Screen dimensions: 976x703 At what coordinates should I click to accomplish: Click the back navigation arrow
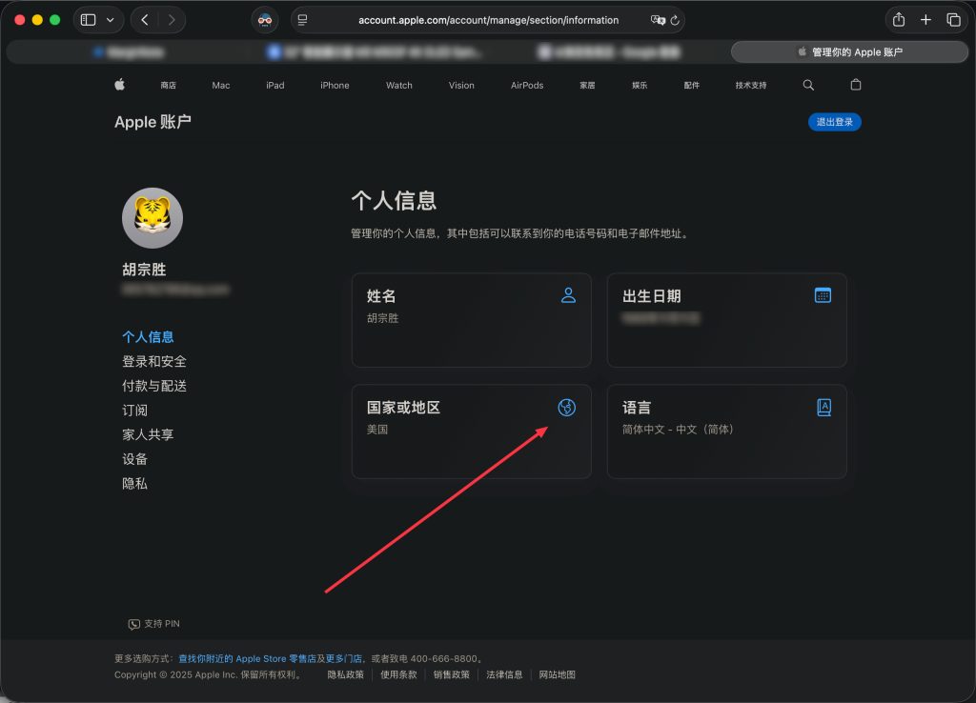coord(144,19)
